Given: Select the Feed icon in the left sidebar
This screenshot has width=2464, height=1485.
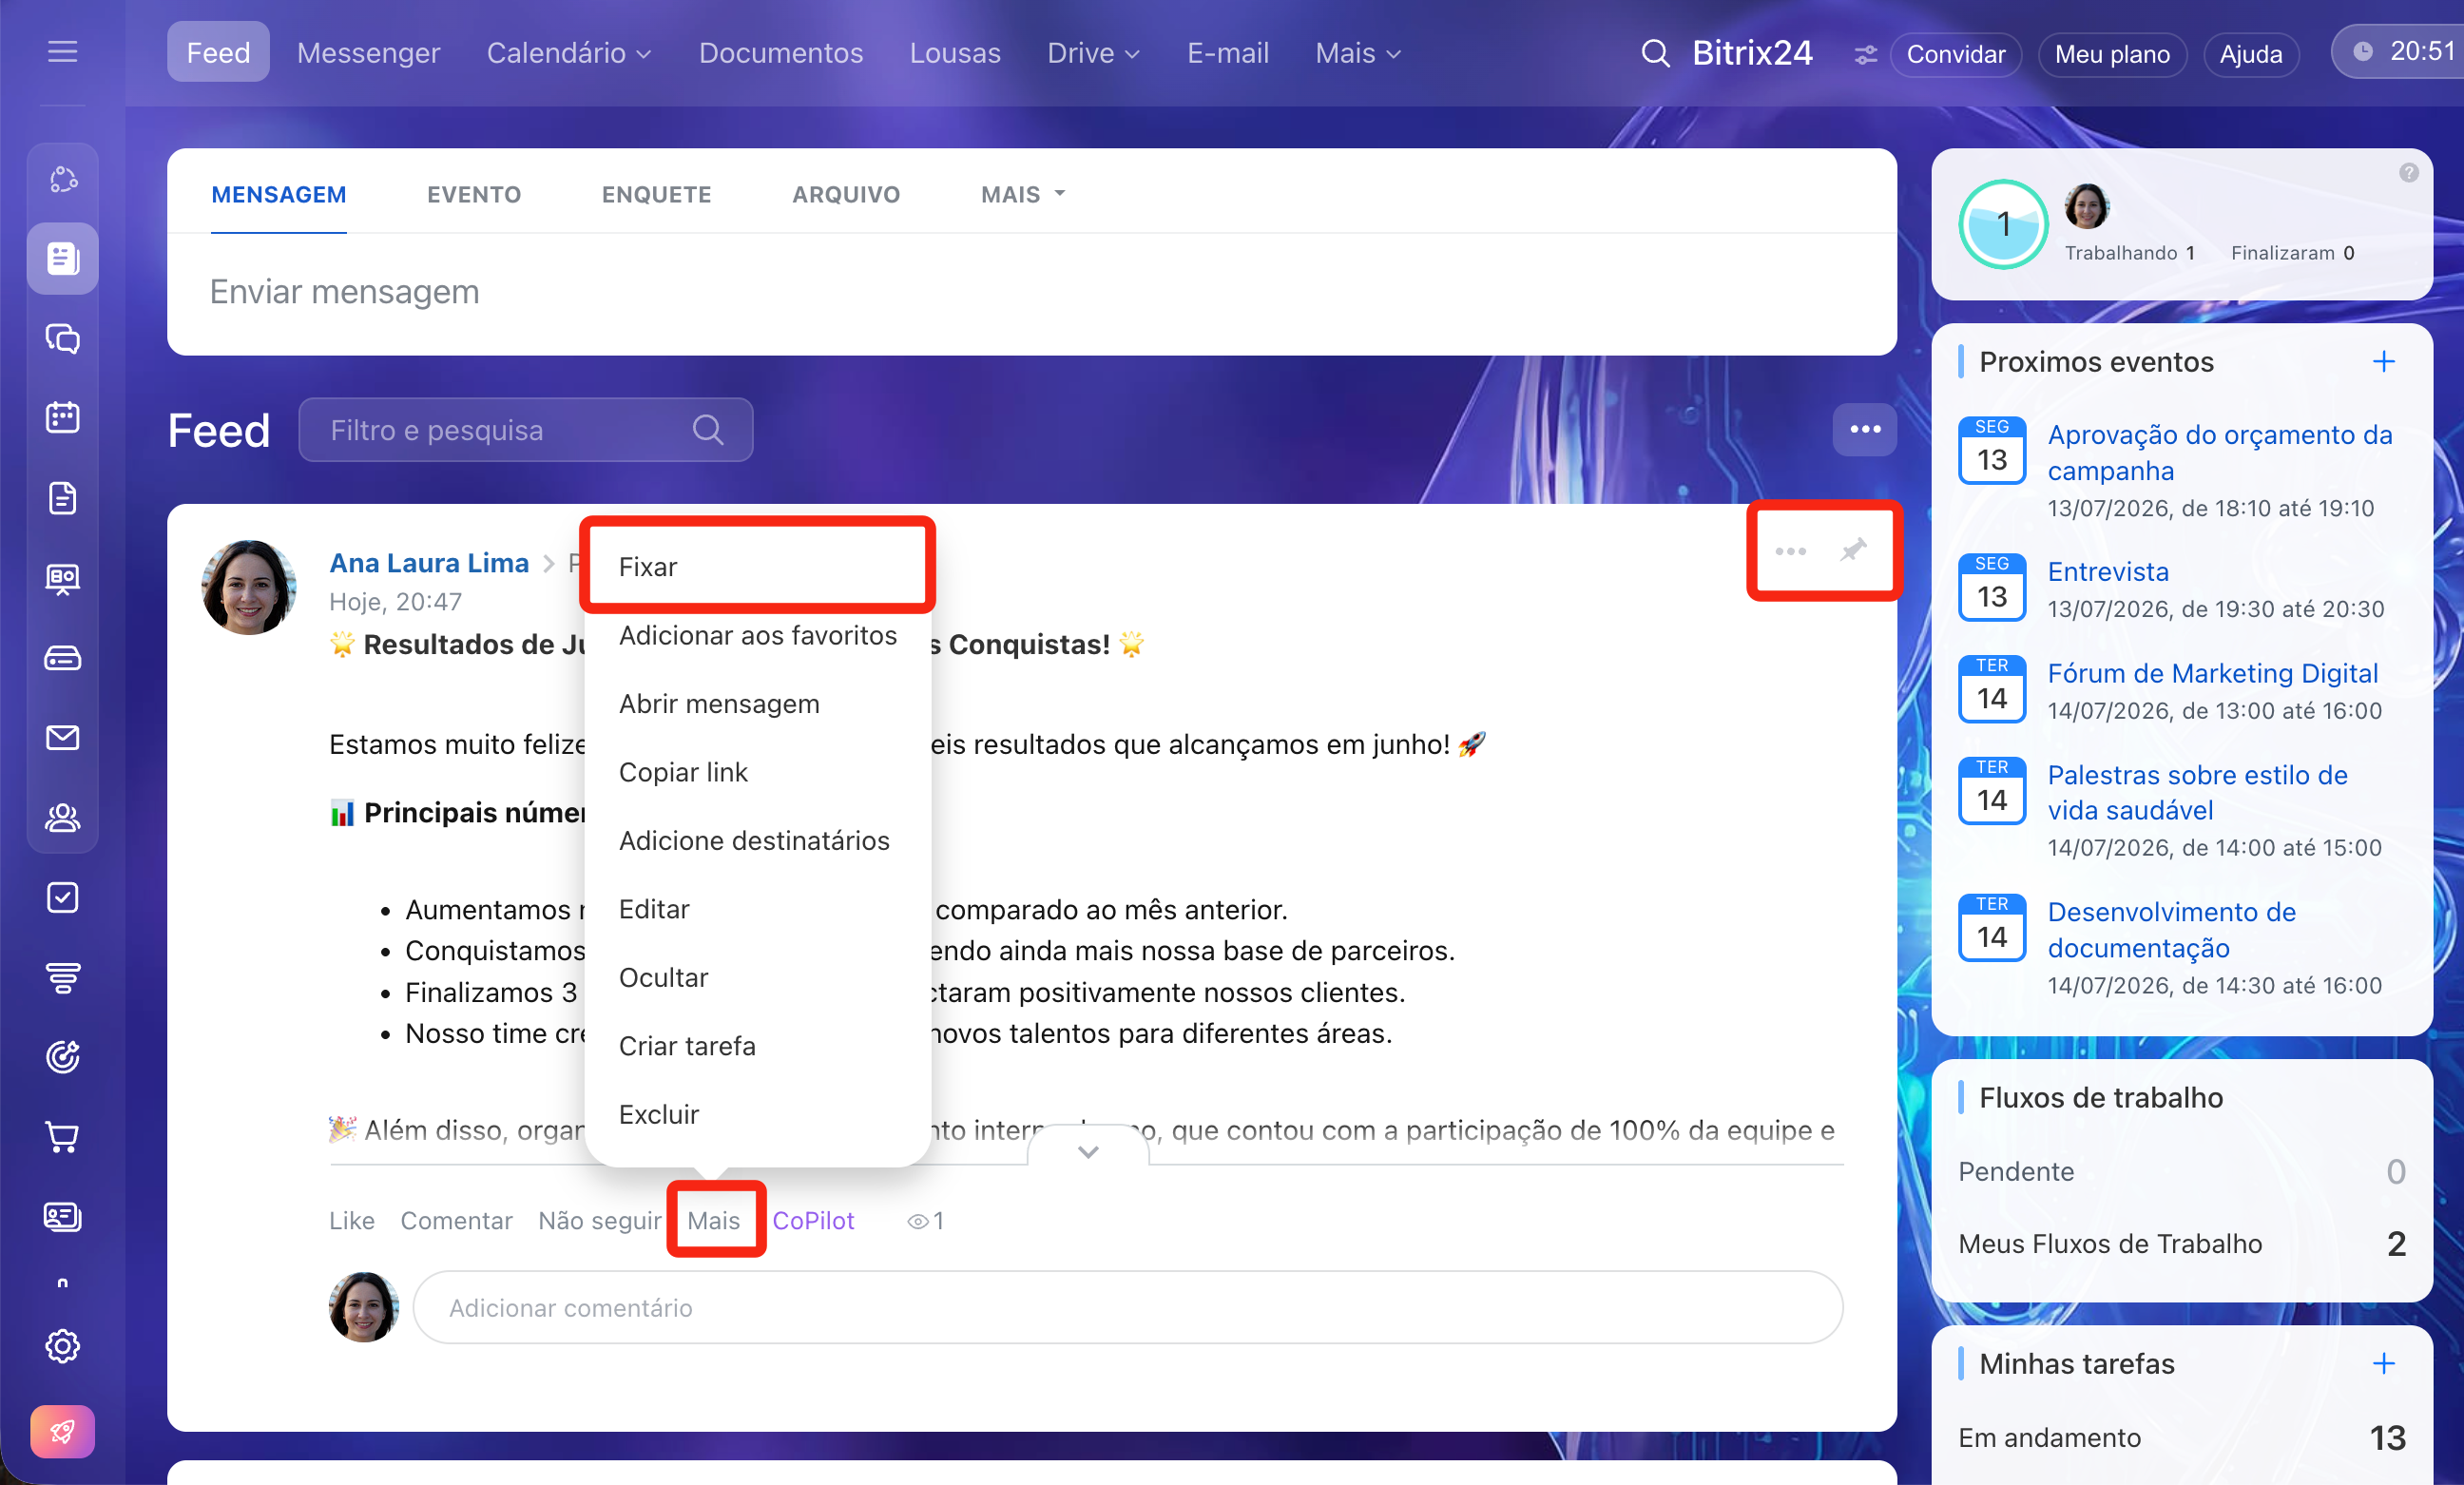Looking at the screenshot, I should coord(63,259).
